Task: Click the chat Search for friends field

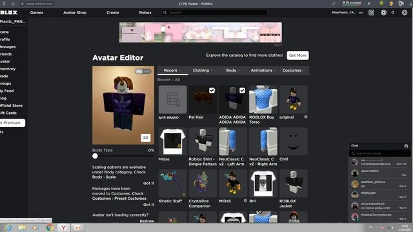Action: 379,153
